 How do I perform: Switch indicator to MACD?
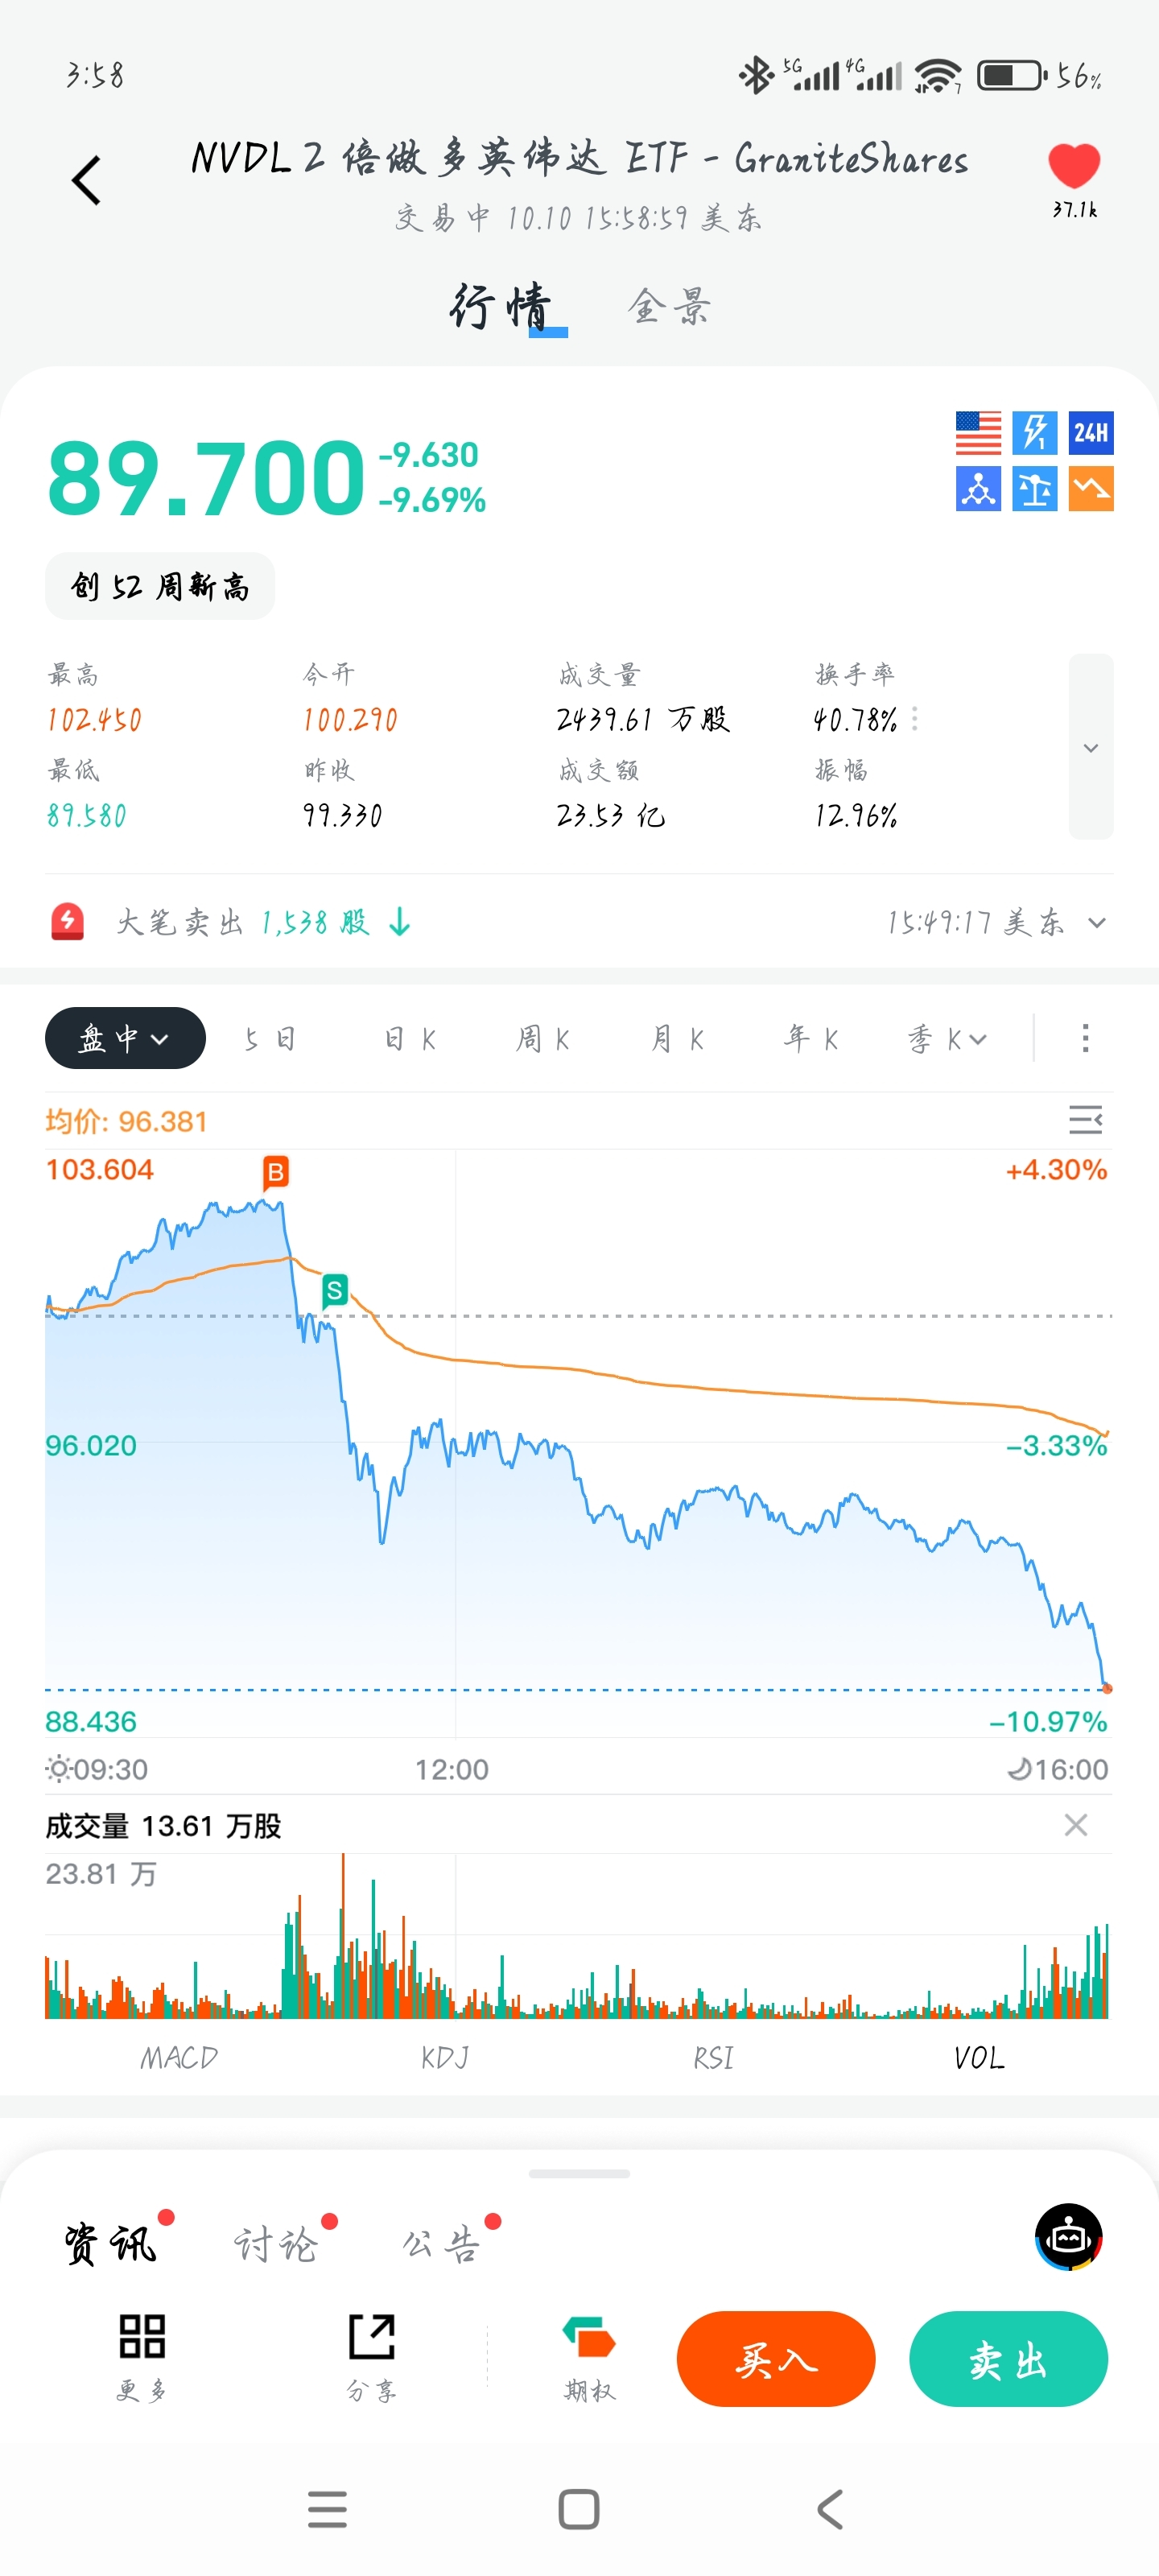(x=179, y=2057)
